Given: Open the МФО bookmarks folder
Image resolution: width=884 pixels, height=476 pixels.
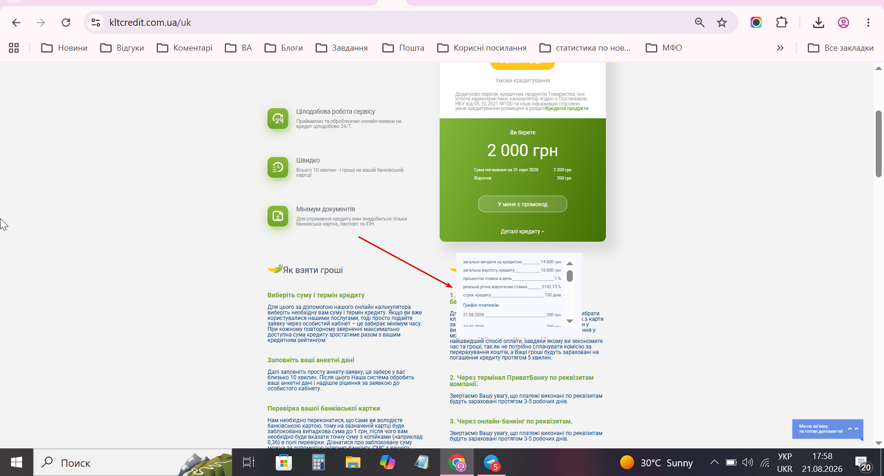Looking at the screenshot, I should click(x=664, y=48).
